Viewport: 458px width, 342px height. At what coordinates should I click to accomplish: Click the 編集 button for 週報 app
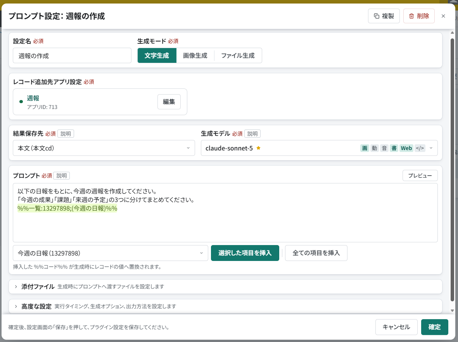point(169,102)
